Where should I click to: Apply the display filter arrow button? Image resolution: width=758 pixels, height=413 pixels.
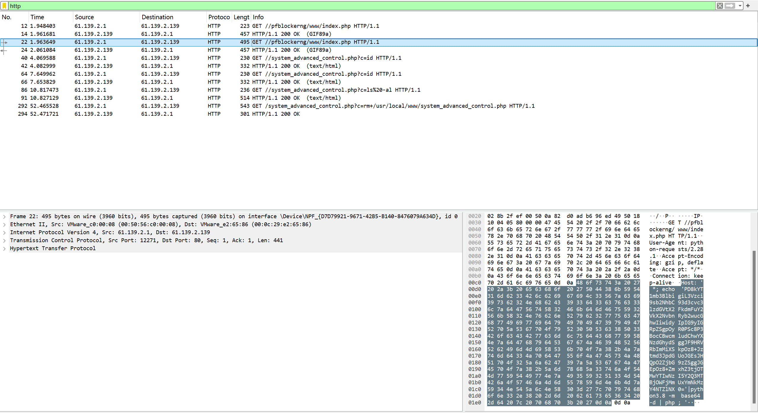[x=730, y=6]
